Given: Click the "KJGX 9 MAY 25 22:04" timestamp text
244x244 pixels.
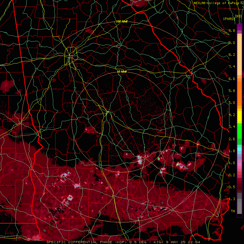Looking at the screenshot, I should (177, 242).
